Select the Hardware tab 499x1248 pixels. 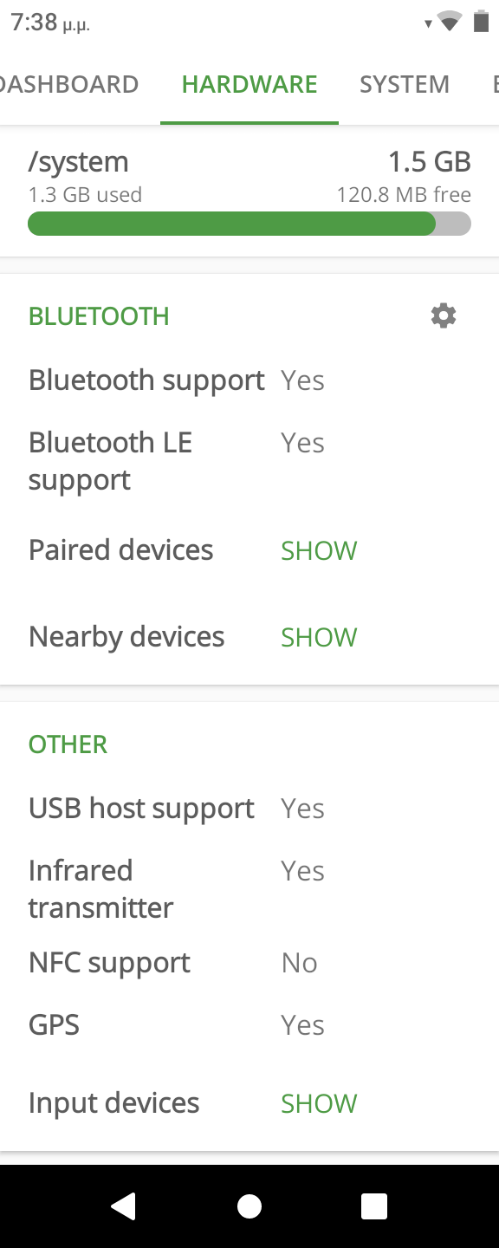(249, 84)
